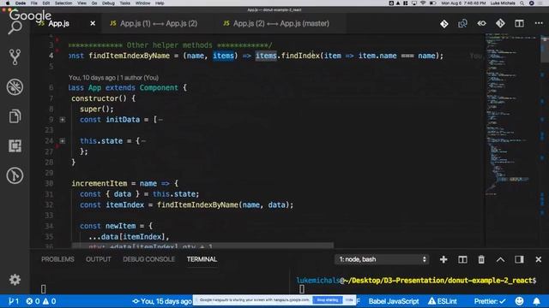Screen dimensions: 549x308
Task: Split the editor to the side
Action: pyautogui.click(x=519, y=24)
